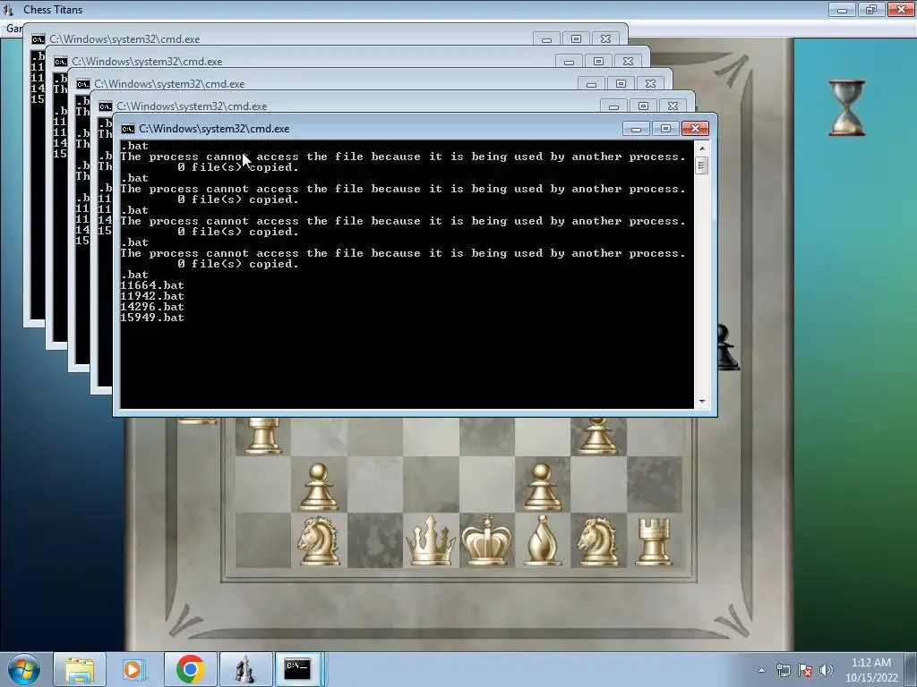The image size is (917, 687).
Task: Open the Windows Start menu orb
Action: tap(24, 669)
